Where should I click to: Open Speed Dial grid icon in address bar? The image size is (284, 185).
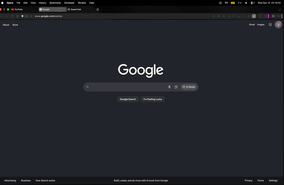17,16
